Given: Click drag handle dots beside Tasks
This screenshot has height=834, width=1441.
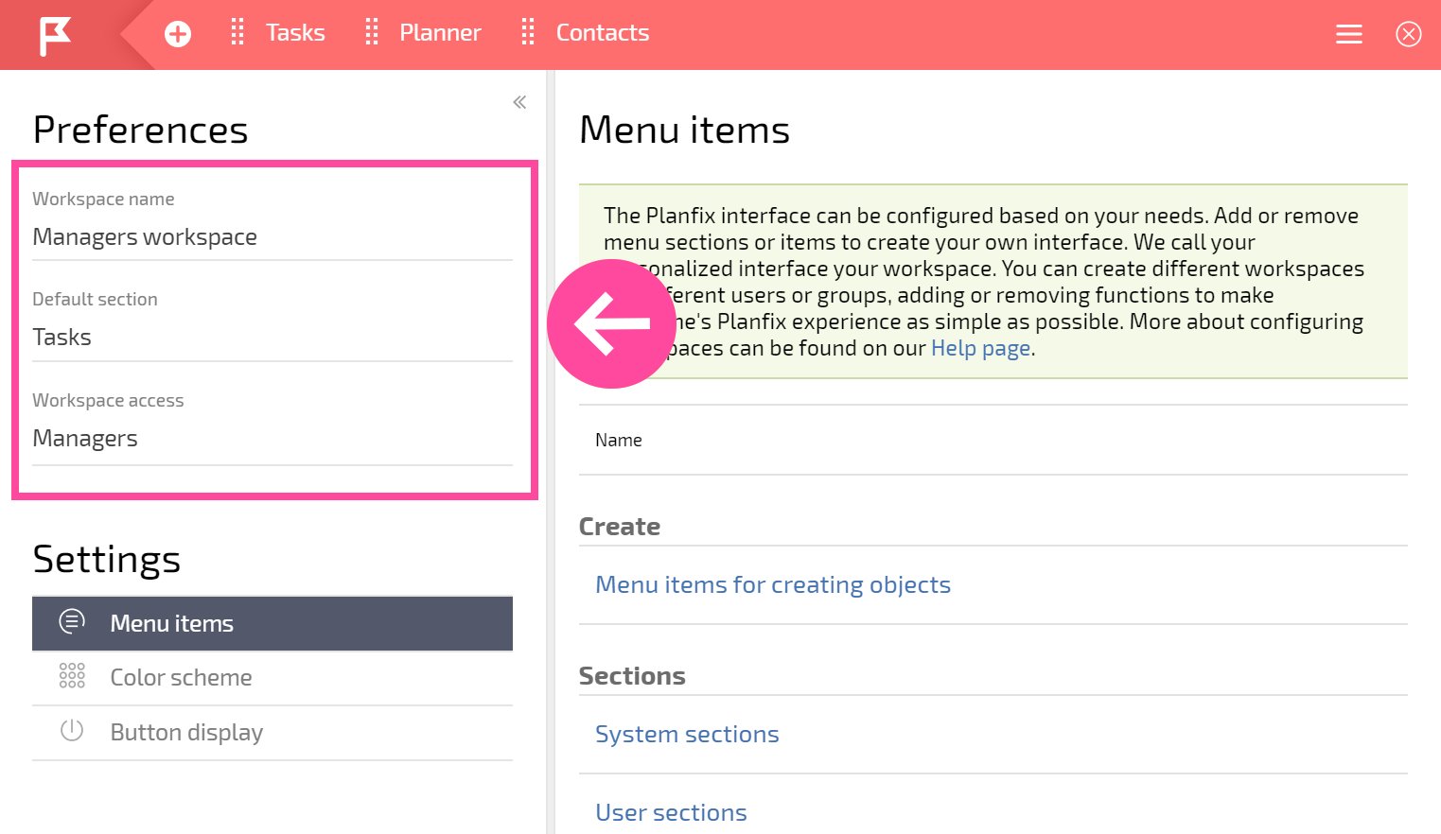Looking at the screenshot, I should pos(237,32).
